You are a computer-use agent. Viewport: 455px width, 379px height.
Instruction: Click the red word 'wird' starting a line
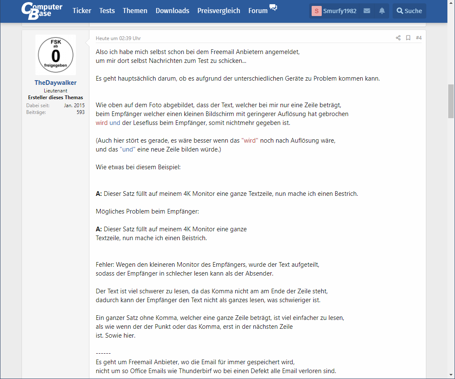pos(102,123)
